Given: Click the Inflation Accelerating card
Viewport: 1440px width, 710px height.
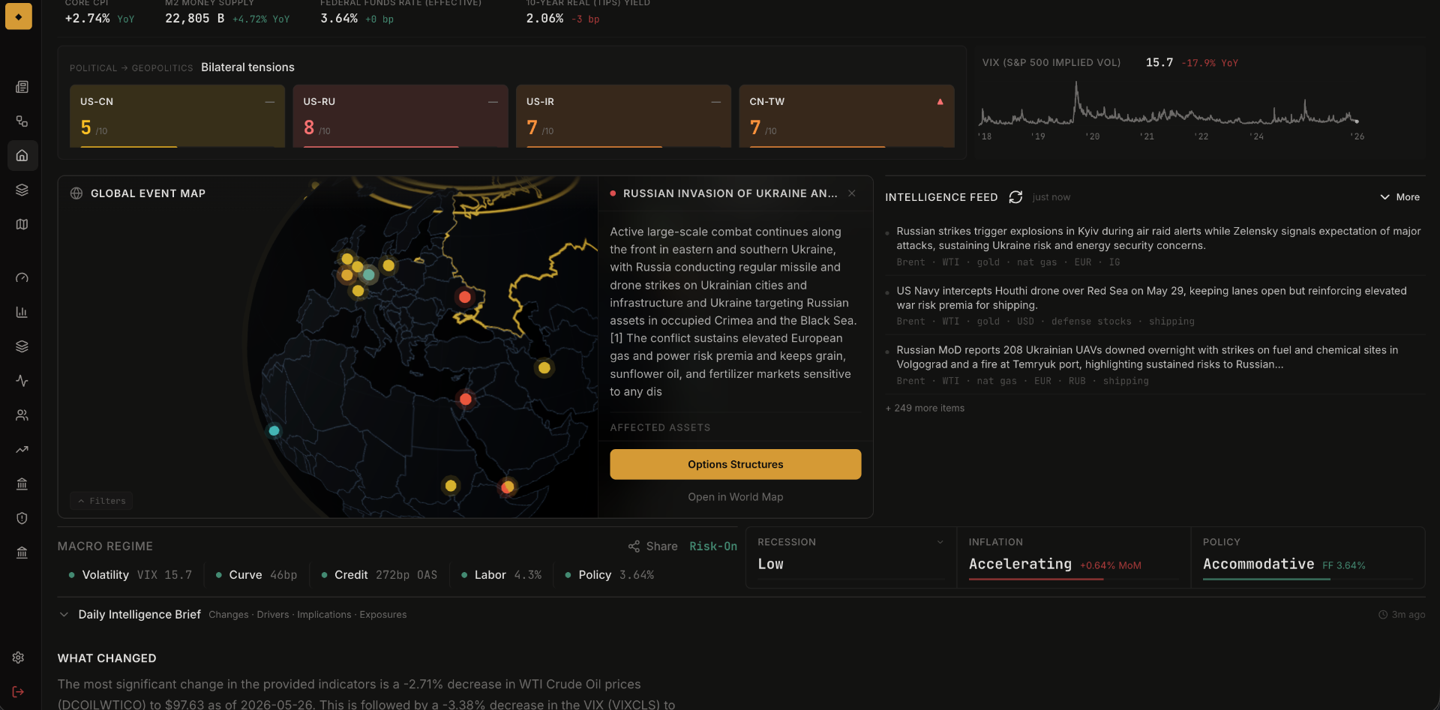Looking at the screenshot, I should coord(1073,558).
